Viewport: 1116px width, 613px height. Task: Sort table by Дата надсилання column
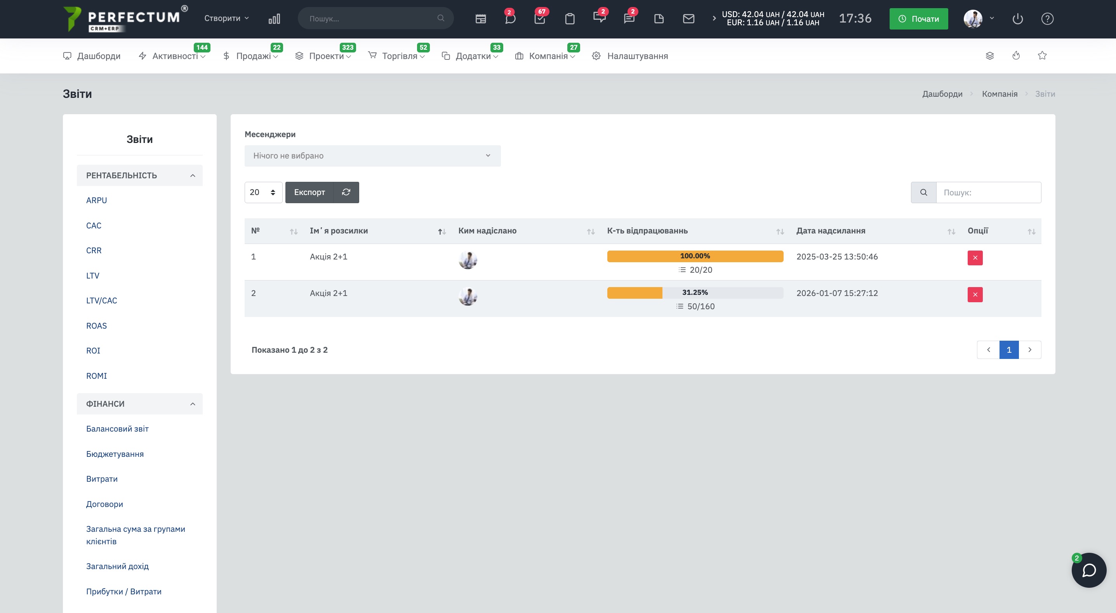tap(831, 231)
